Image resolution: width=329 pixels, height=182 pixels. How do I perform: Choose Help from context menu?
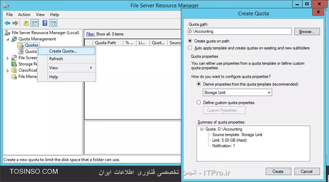pos(67,77)
